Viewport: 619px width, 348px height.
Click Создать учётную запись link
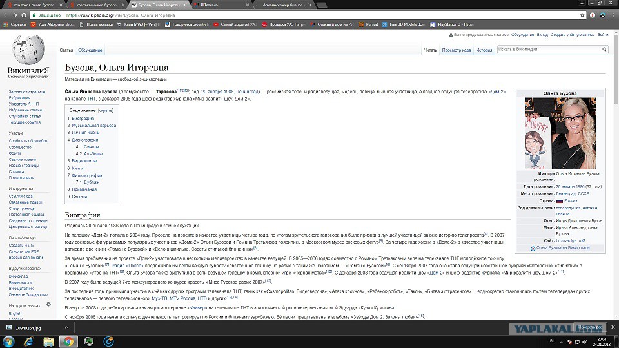pyautogui.click(x=573, y=35)
